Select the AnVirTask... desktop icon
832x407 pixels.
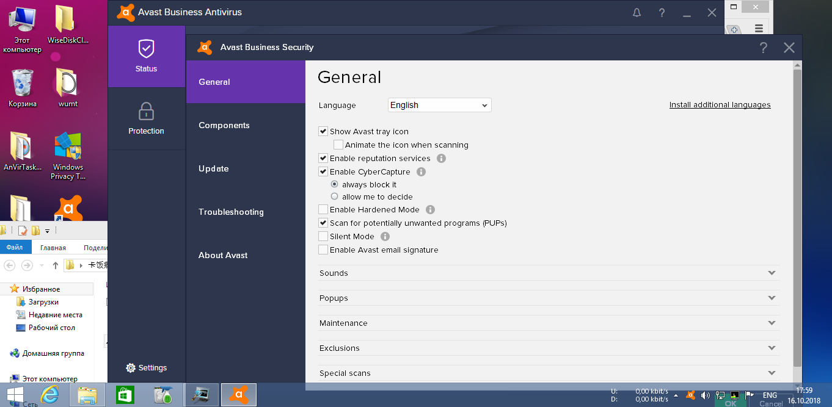coord(23,151)
